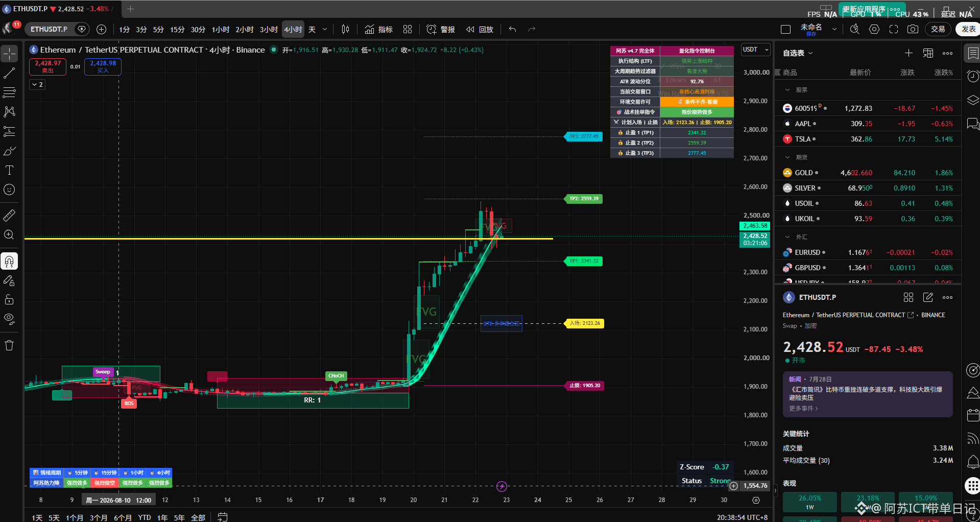Open the ETHUSDT.P symbol search
This screenshot has width=980, height=522.
click(x=49, y=29)
